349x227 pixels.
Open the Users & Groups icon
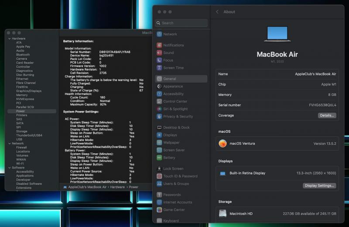pos(159,184)
